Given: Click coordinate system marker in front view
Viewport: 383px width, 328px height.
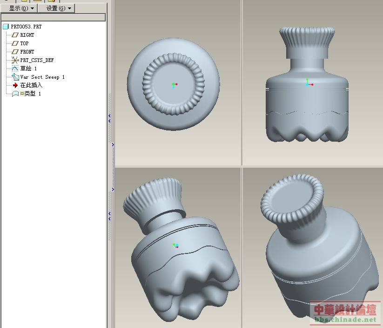Looking at the screenshot, I should [309, 82].
